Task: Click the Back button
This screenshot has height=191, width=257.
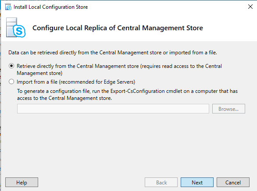Action: 161,182
